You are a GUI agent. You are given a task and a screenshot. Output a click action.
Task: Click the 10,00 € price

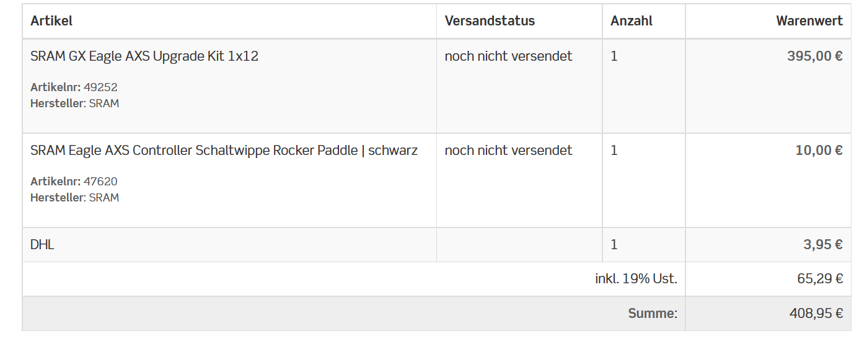[x=819, y=151]
